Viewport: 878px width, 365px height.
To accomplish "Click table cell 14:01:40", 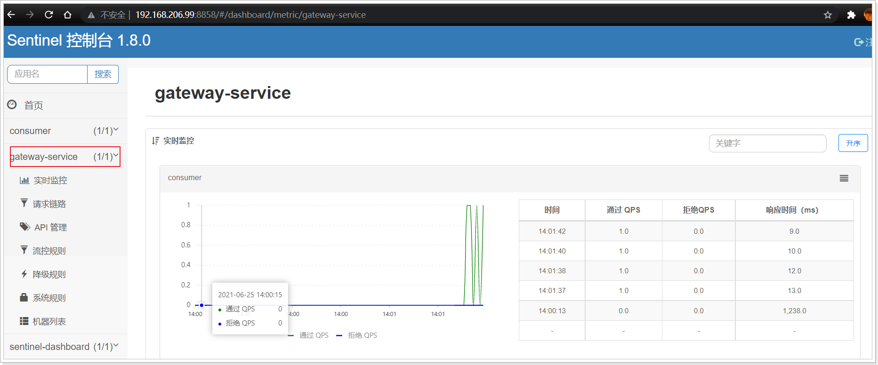I will tap(552, 251).
